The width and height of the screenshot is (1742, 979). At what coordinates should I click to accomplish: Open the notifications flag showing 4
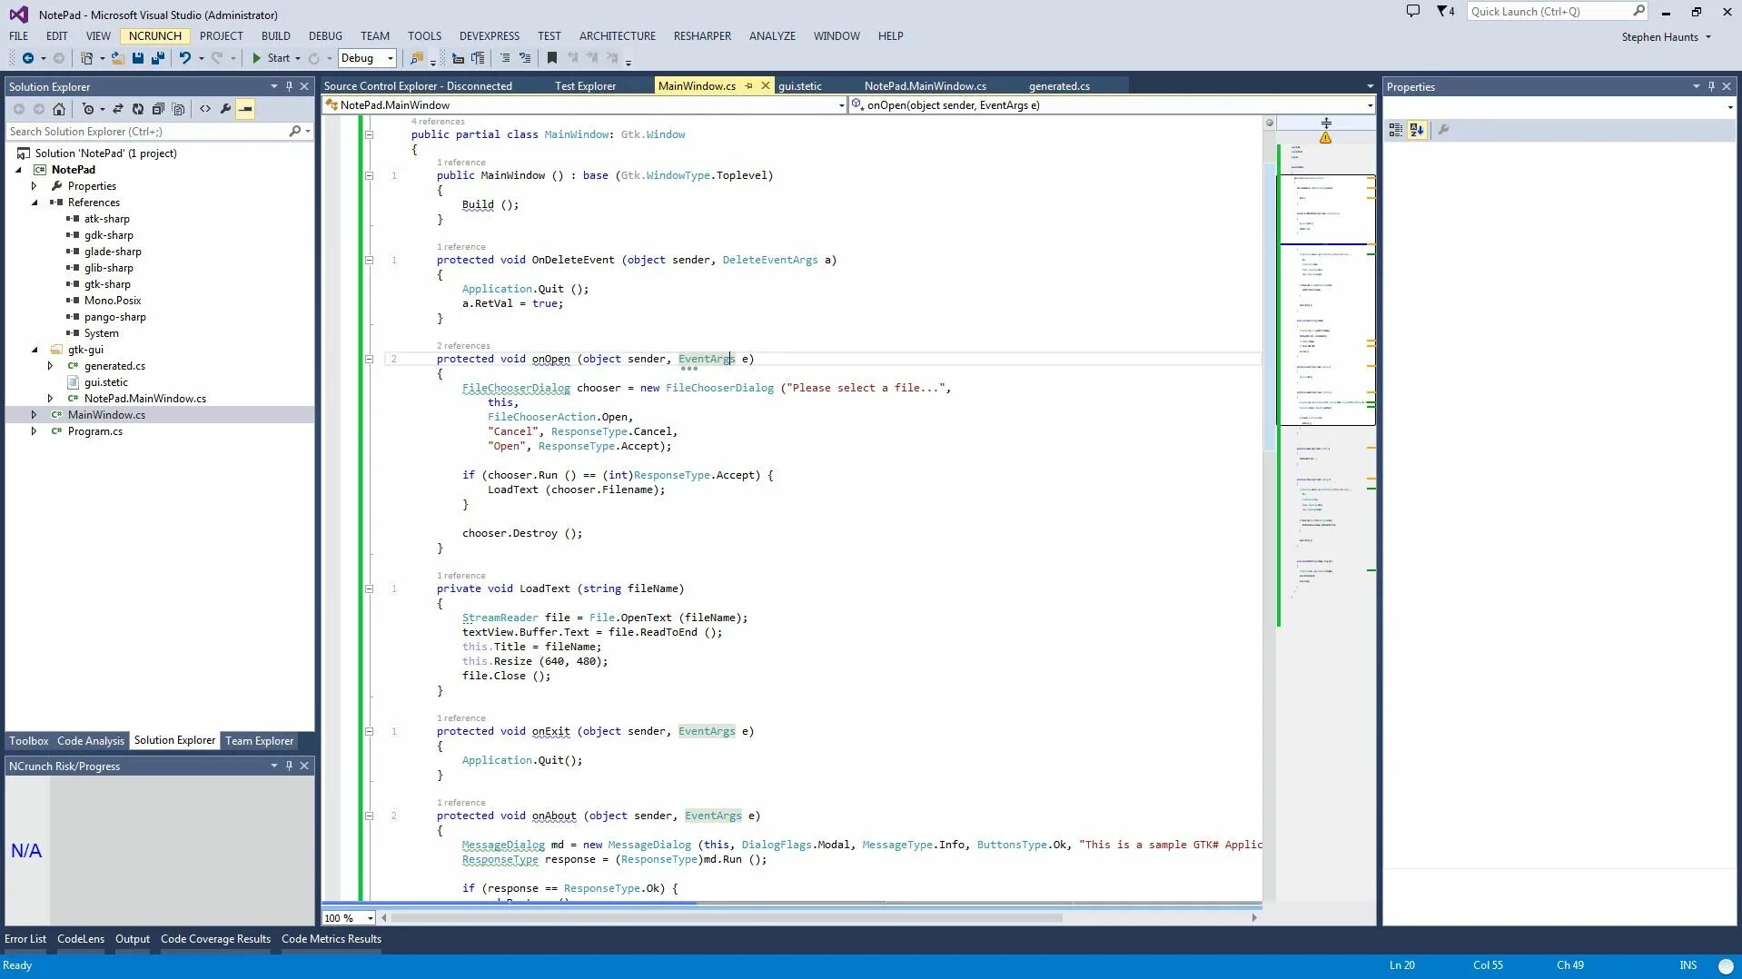1445,11
